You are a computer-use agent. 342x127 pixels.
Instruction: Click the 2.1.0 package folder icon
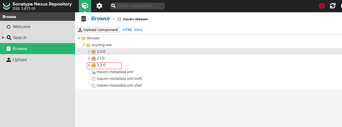click(94, 59)
